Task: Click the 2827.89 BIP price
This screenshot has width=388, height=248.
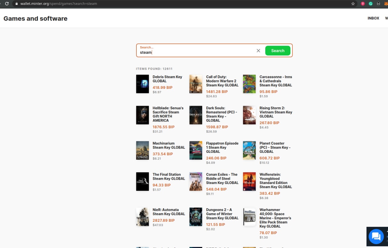Action: click(164, 221)
